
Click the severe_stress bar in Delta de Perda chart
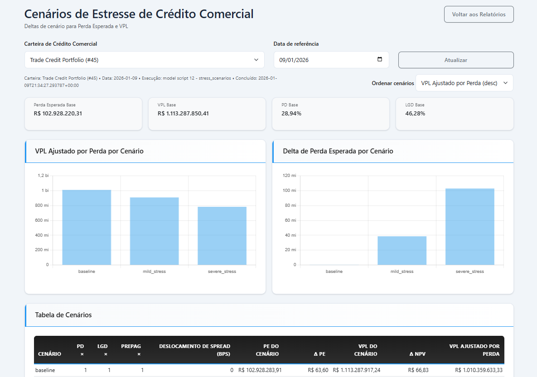pyautogui.click(x=470, y=226)
